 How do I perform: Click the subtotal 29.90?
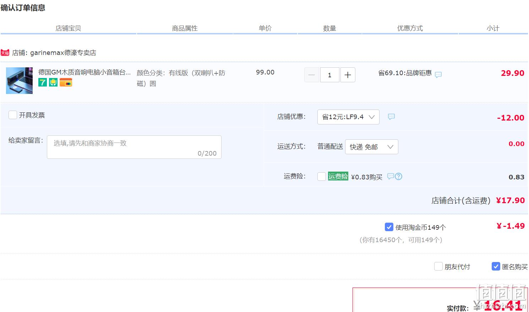tap(513, 73)
